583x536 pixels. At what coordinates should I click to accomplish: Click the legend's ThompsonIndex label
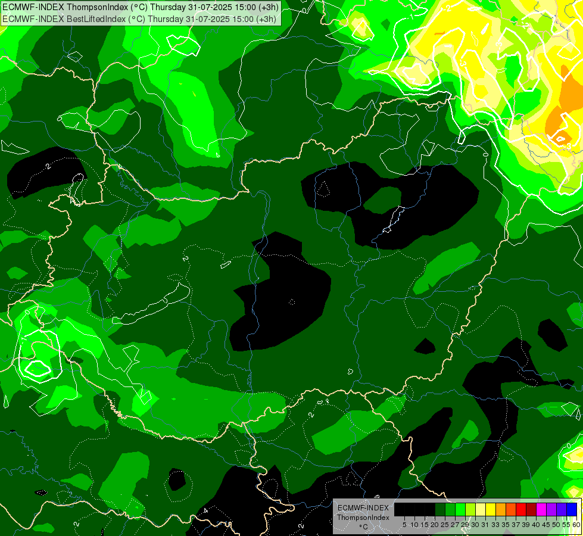pos(363,518)
